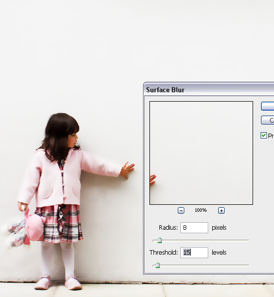Click the Threshold label
The width and height of the screenshot is (274, 297).
(163, 253)
